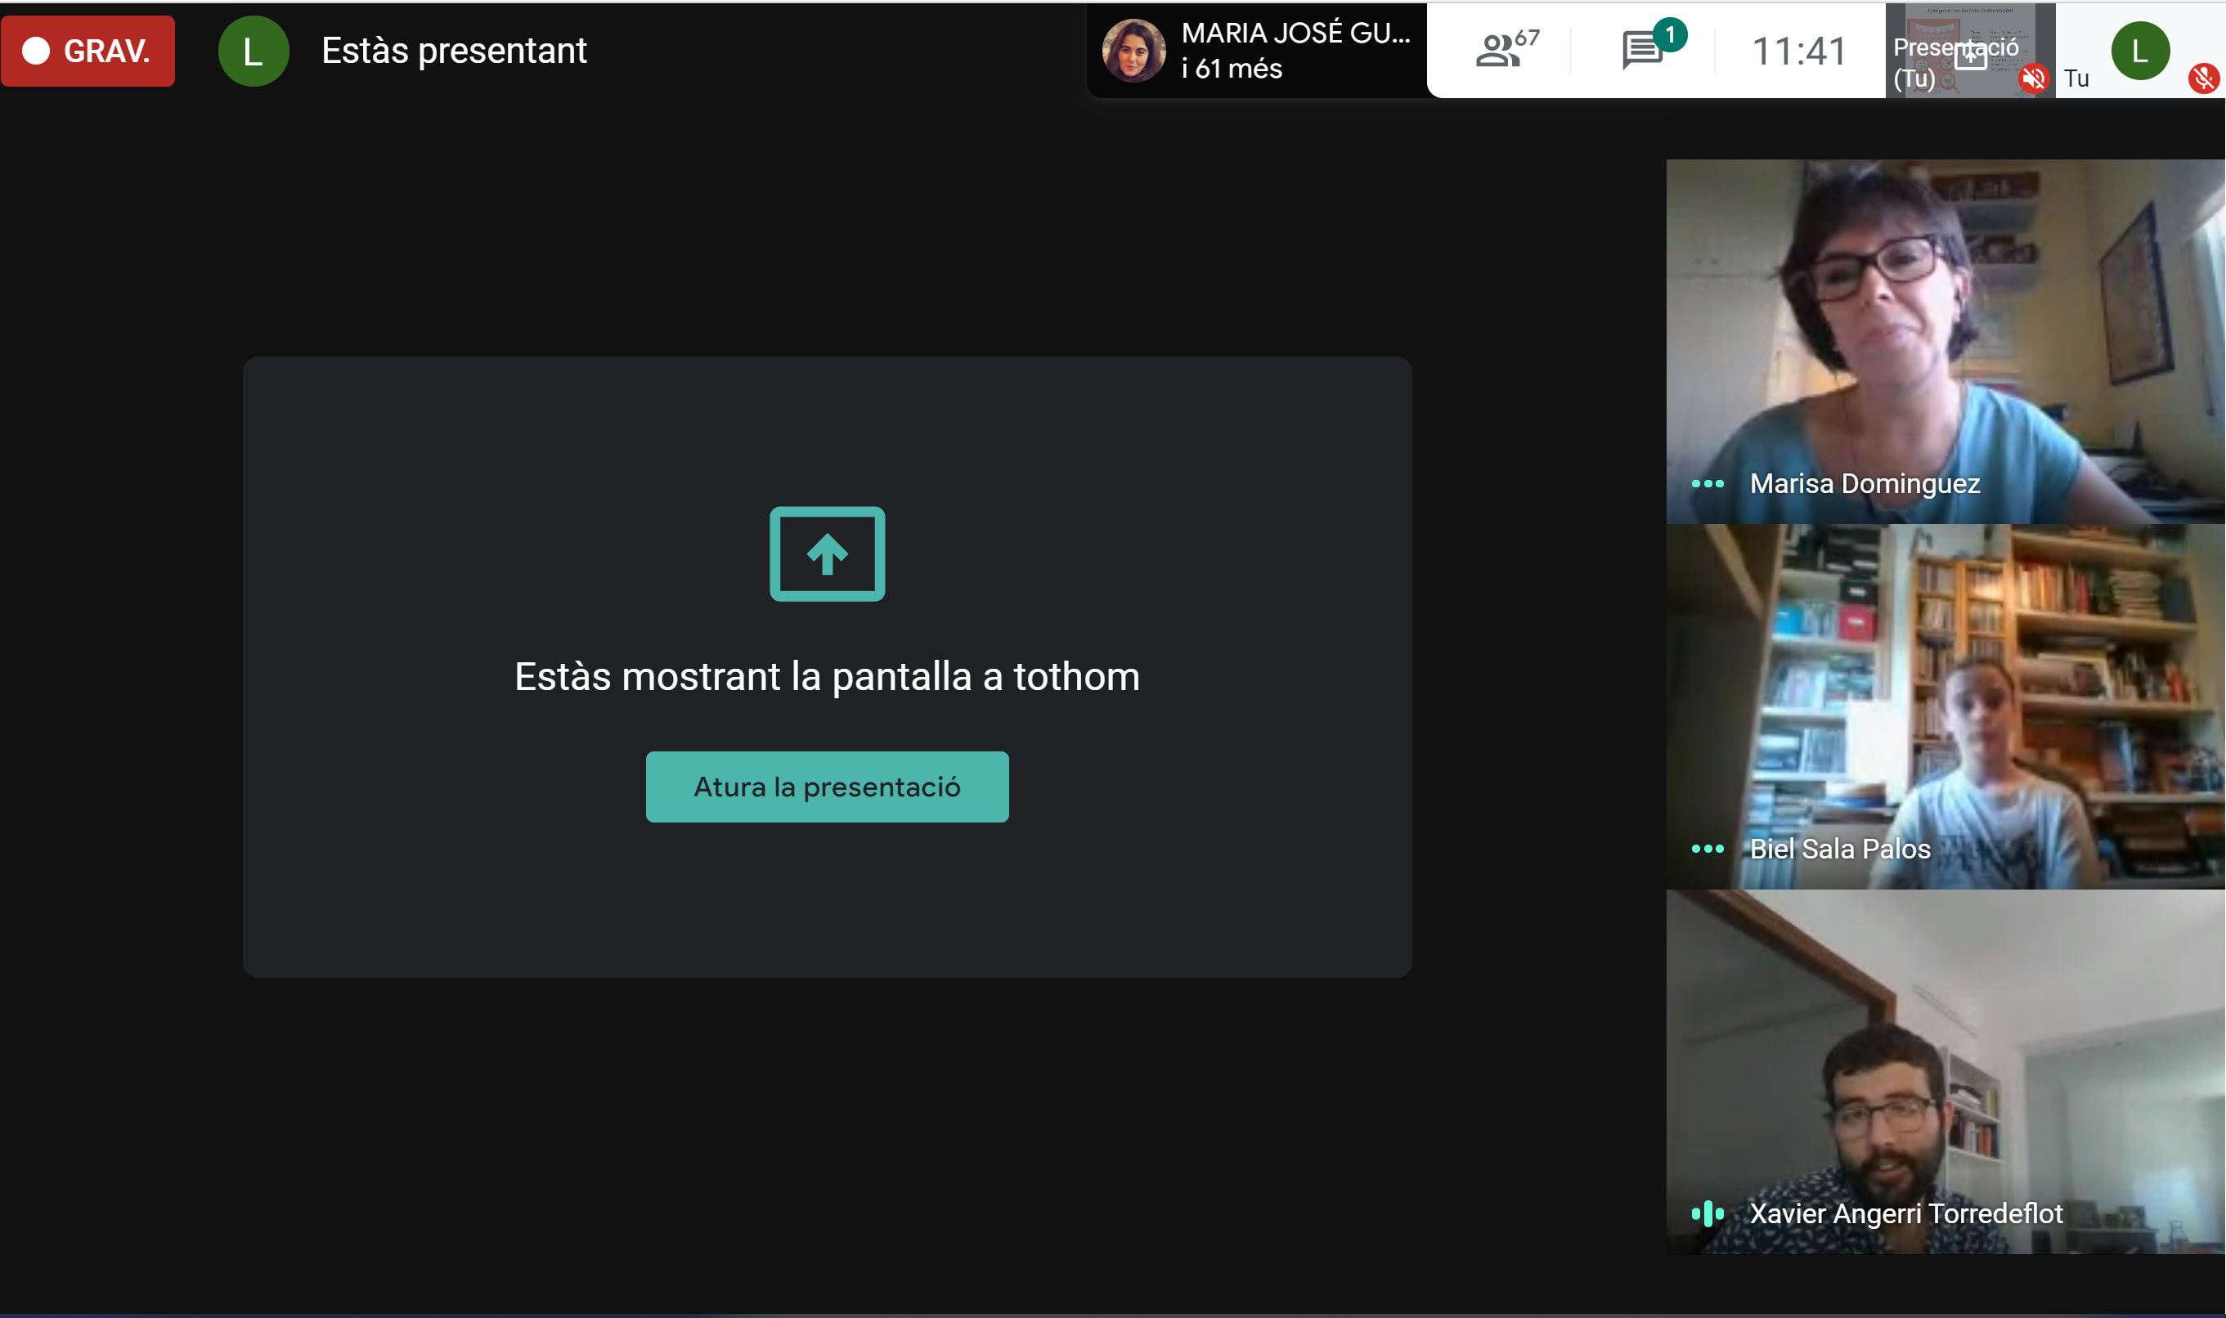Viewport: 2226px width, 1318px height.
Task: Click the three dots on Biel Sala Palos tile
Action: (1708, 849)
